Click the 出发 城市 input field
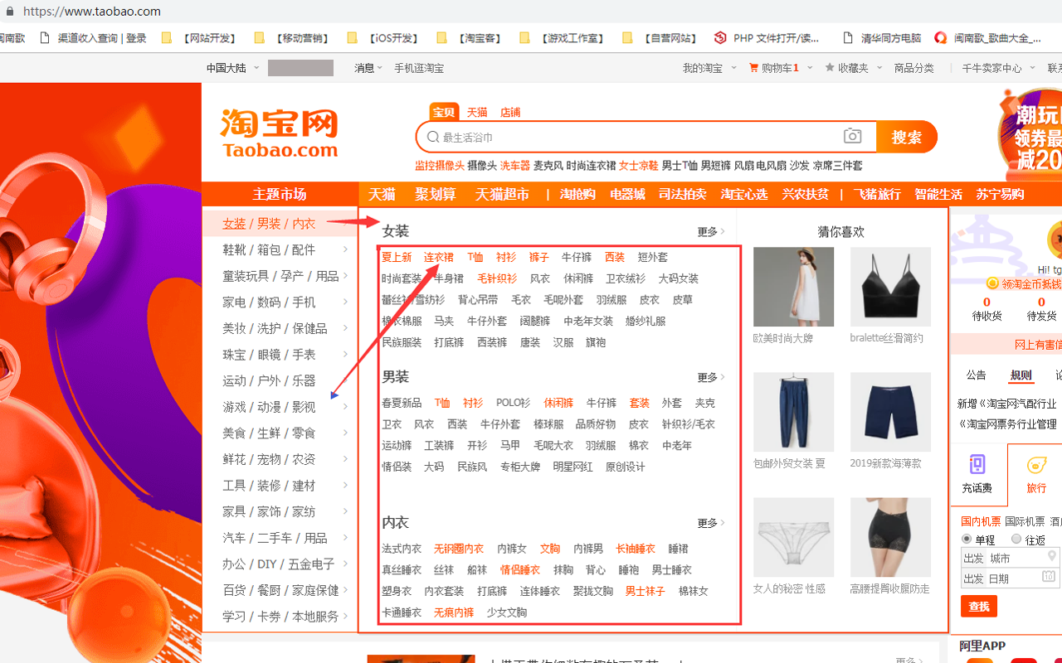Image resolution: width=1062 pixels, height=663 pixels. [1011, 558]
